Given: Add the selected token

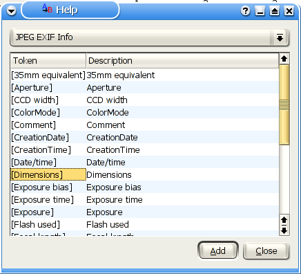Looking at the screenshot, I should pyautogui.click(x=218, y=250).
